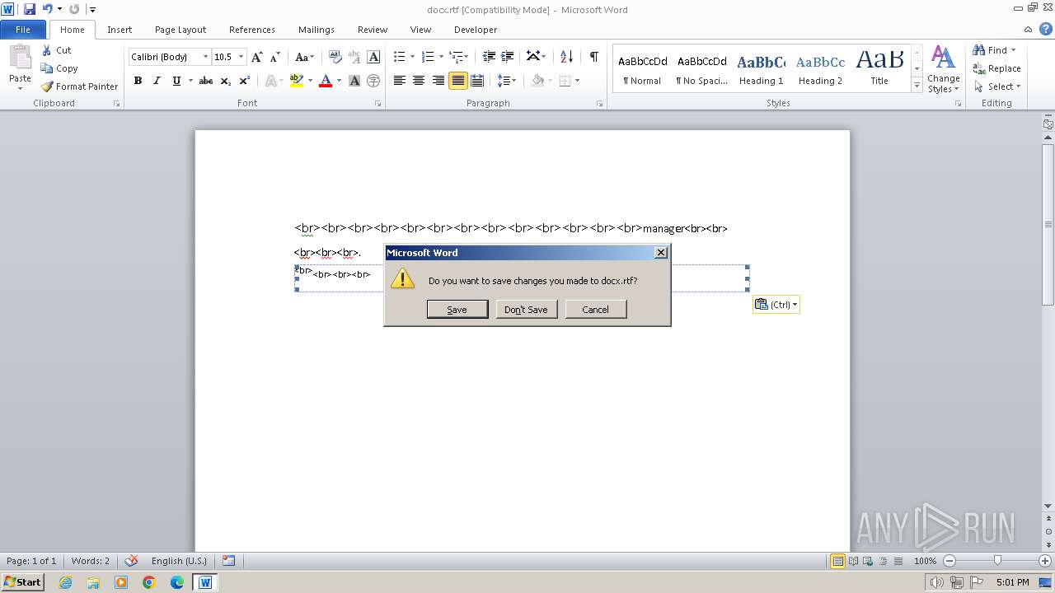The height and width of the screenshot is (593, 1055).
Task: Center the text
Action: click(419, 81)
